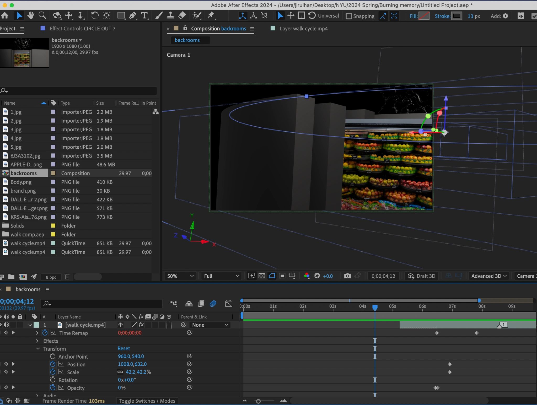The image size is (537, 405).
Task: Expand the Effects property group
Action: tap(37, 341)
